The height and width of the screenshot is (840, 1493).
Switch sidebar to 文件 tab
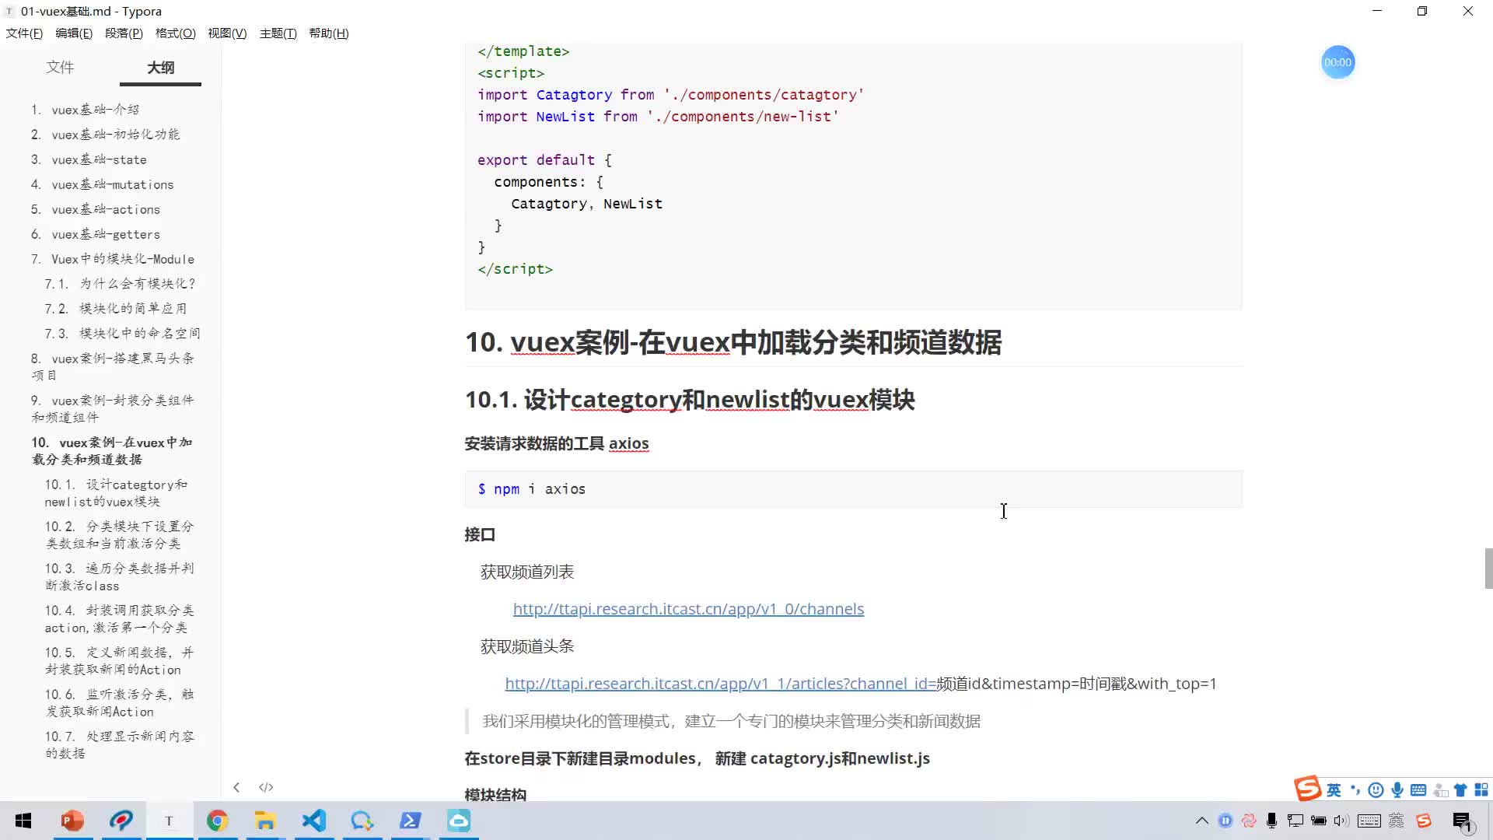60,67
